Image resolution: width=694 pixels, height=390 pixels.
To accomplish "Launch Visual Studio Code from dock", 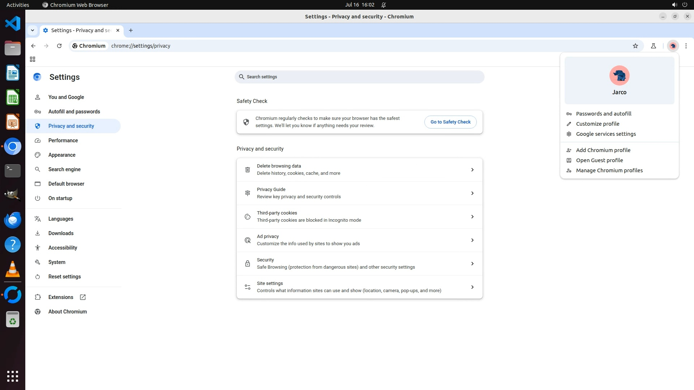I will click(x=13, y=24).
